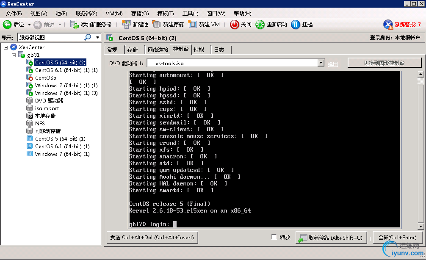This screenshot has height=260, width=426.
Task: Click the New Pool (新建池) icon
Action: click(126, 24)
